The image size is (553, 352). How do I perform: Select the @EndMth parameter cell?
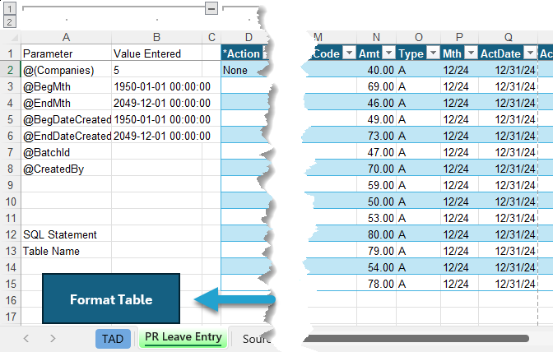pyautogui.click(x=67, y=103)
